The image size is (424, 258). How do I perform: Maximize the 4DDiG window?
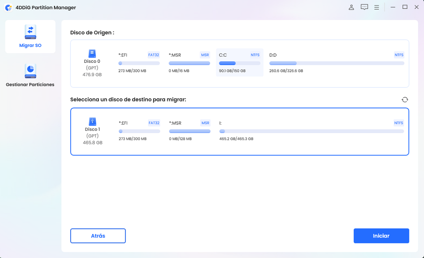coord(405,7)
